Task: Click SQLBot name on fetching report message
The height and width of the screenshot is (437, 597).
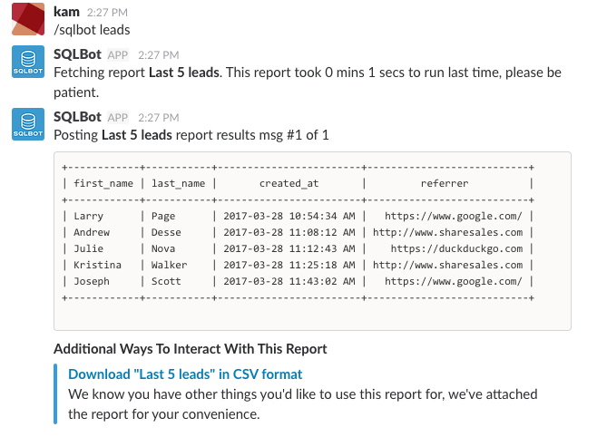Action: click(77, 54)
